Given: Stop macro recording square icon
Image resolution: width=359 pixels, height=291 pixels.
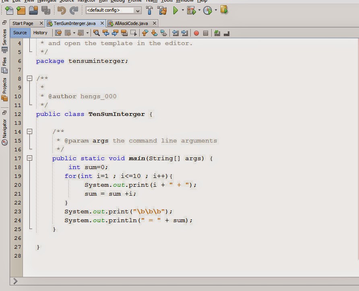Looking at the screenshot, I should point(206,33).
